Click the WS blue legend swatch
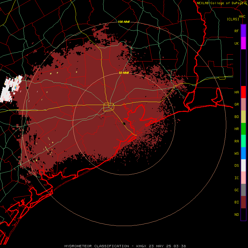 (243, 153)
